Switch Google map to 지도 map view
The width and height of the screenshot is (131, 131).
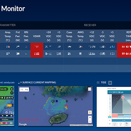pos(22,90)
